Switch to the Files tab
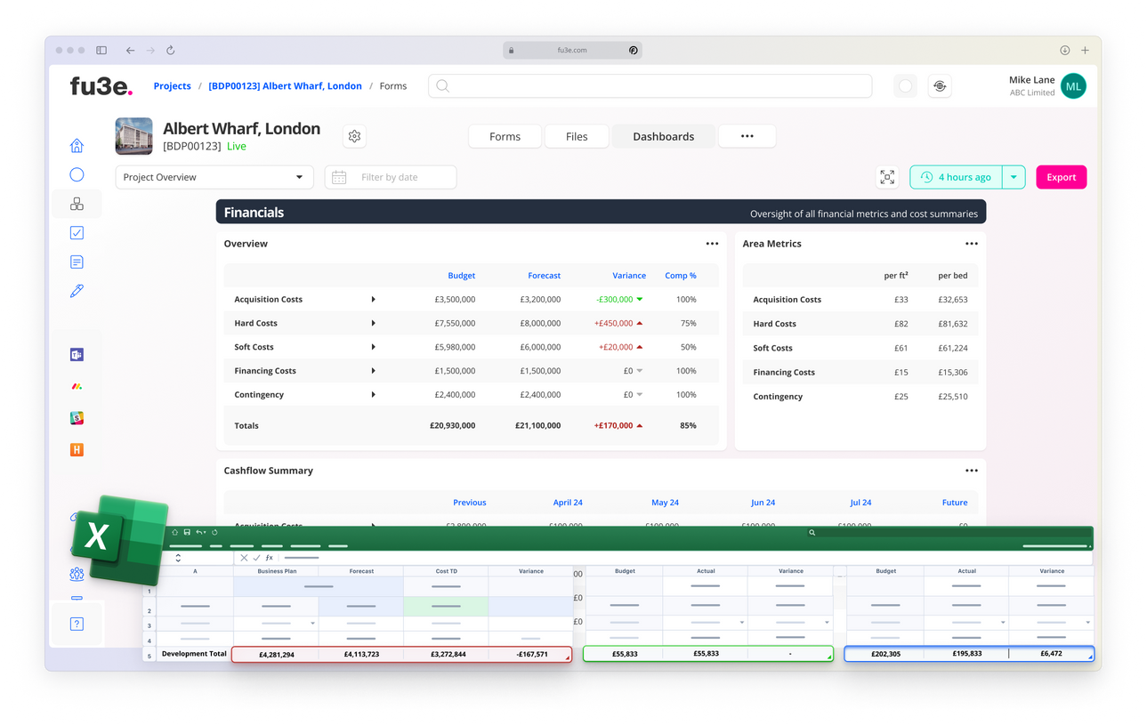The width and height of the screenshot is (1147, 725). coord(577,136)
